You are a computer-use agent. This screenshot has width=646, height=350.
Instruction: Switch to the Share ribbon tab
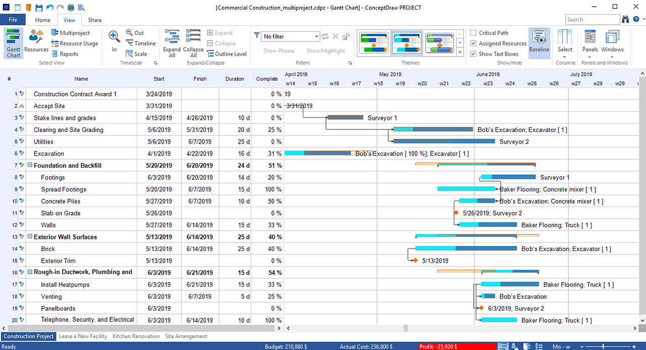point(95,20)
